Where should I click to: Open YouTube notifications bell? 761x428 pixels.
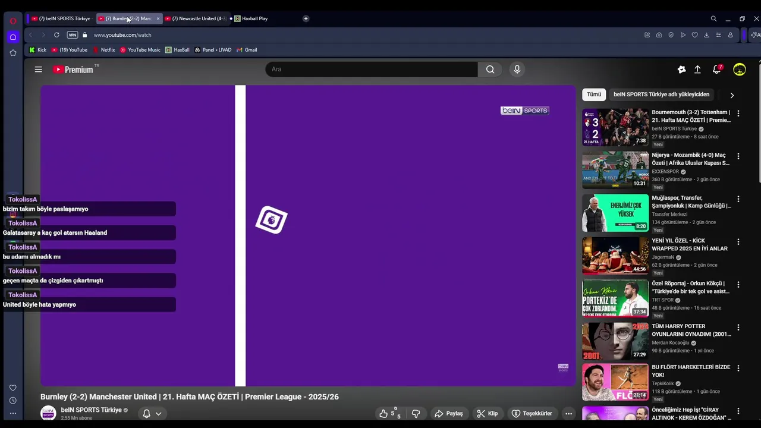click(717, 70)
